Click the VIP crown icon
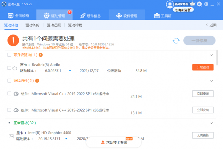The width and height of the screenshot is (223, 149). tap(192, 4)
